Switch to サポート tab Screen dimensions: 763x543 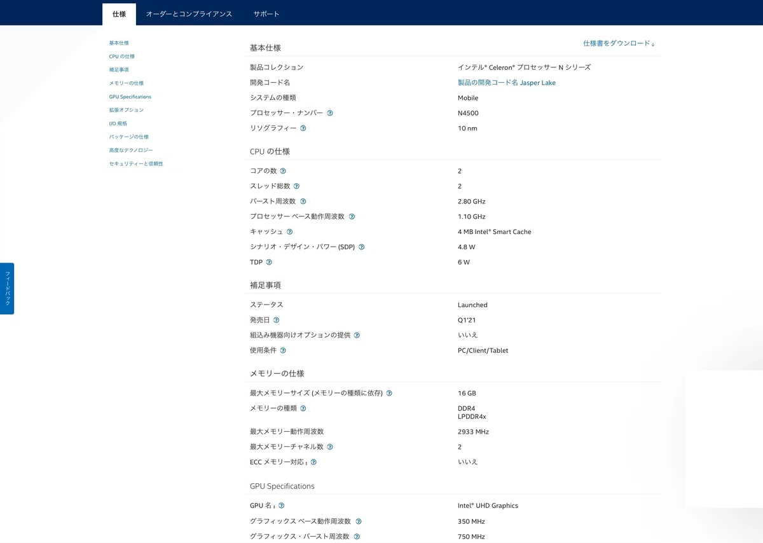pos(266,14)
